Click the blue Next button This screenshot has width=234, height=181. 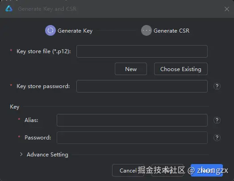[207, 170]
